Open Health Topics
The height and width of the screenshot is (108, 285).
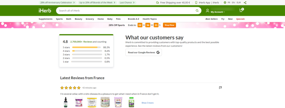coord(149,19)
